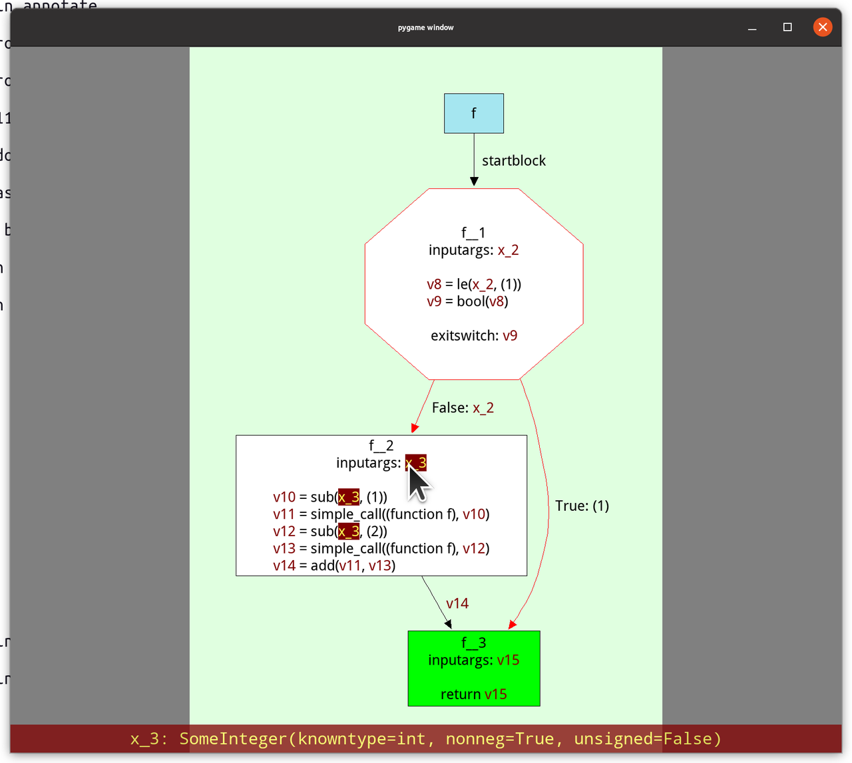Click the simple_call((function f), v10) operation line
The height and width of the screenshot is (763, 852).
381,514
